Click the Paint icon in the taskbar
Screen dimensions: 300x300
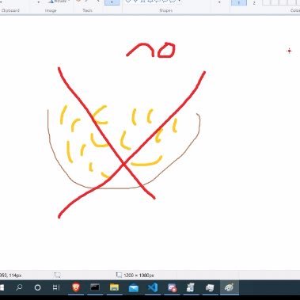coord(229,287)
